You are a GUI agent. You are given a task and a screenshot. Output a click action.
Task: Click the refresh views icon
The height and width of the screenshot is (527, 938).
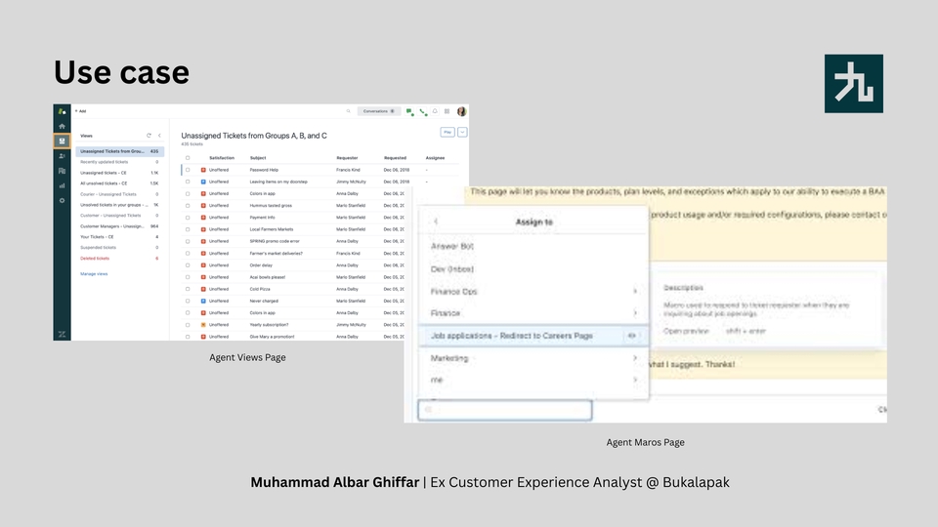pyautogui.click(x=149, y=135)
